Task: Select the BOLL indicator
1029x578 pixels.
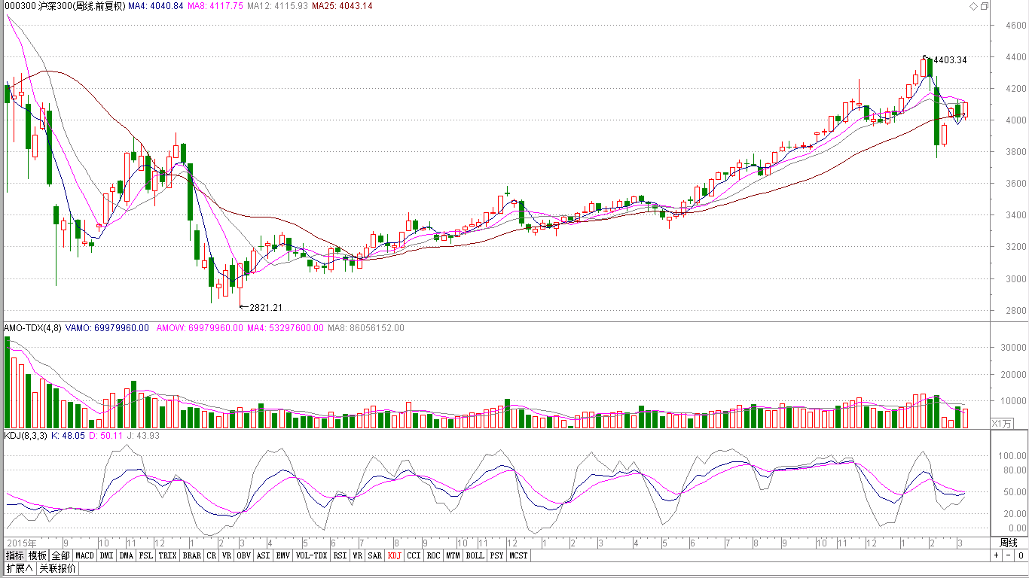Action: (475, 555)
